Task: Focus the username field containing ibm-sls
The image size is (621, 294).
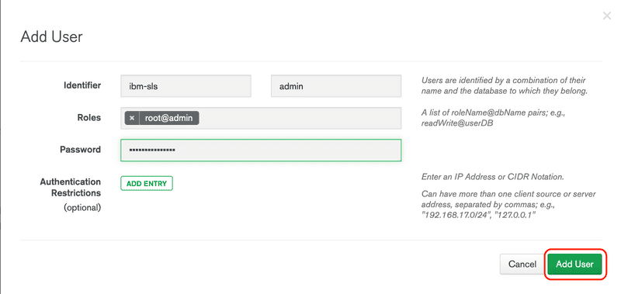Action: pos(186,86)
